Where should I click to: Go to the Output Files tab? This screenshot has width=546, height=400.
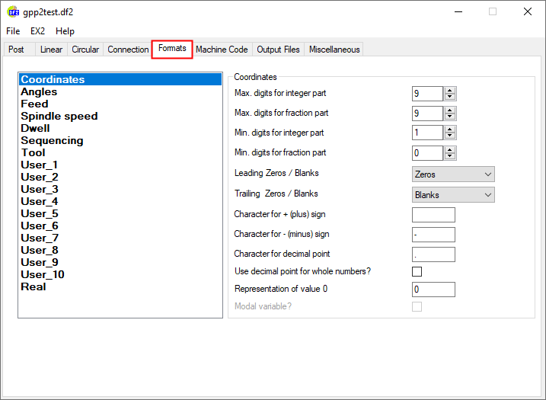click(x=278, y=50)
